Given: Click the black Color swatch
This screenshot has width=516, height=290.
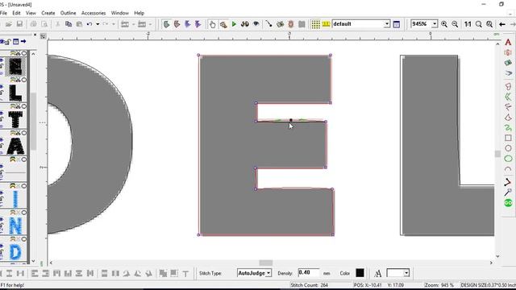Looking at the screenshot, I should (360, 273).
